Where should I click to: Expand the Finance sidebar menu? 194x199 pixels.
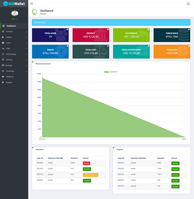point(14,32)
